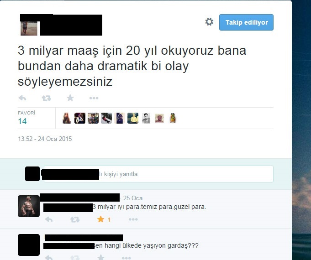Viewport: 311px width, 260px height.
Task: Favorite the main tweet with star icon
Action: 70,98
